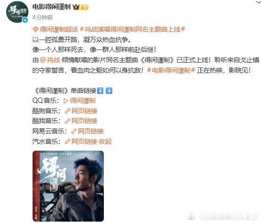Open the @肖战 mention link
The height and width of the screenshot is (223, 261).
tap(50, 60)
